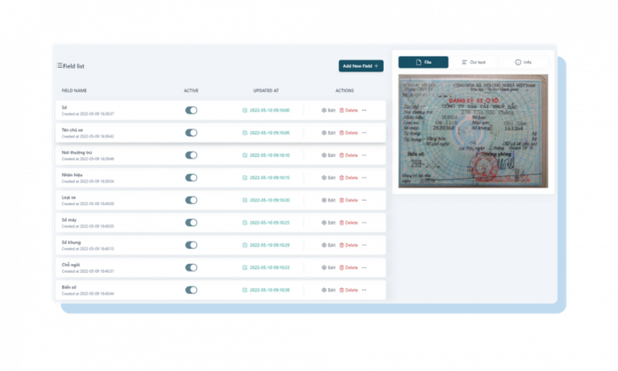The width and height of the screenshot is (618, 371).
Task: Toggle active switch for Nơi thường trú
Action: click(191, 155)
